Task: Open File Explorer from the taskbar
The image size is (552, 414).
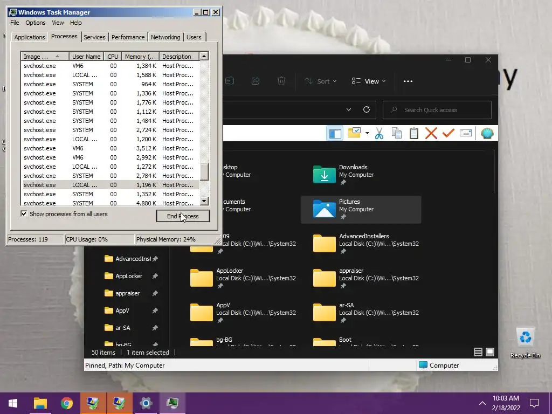Action: point(40,403)
